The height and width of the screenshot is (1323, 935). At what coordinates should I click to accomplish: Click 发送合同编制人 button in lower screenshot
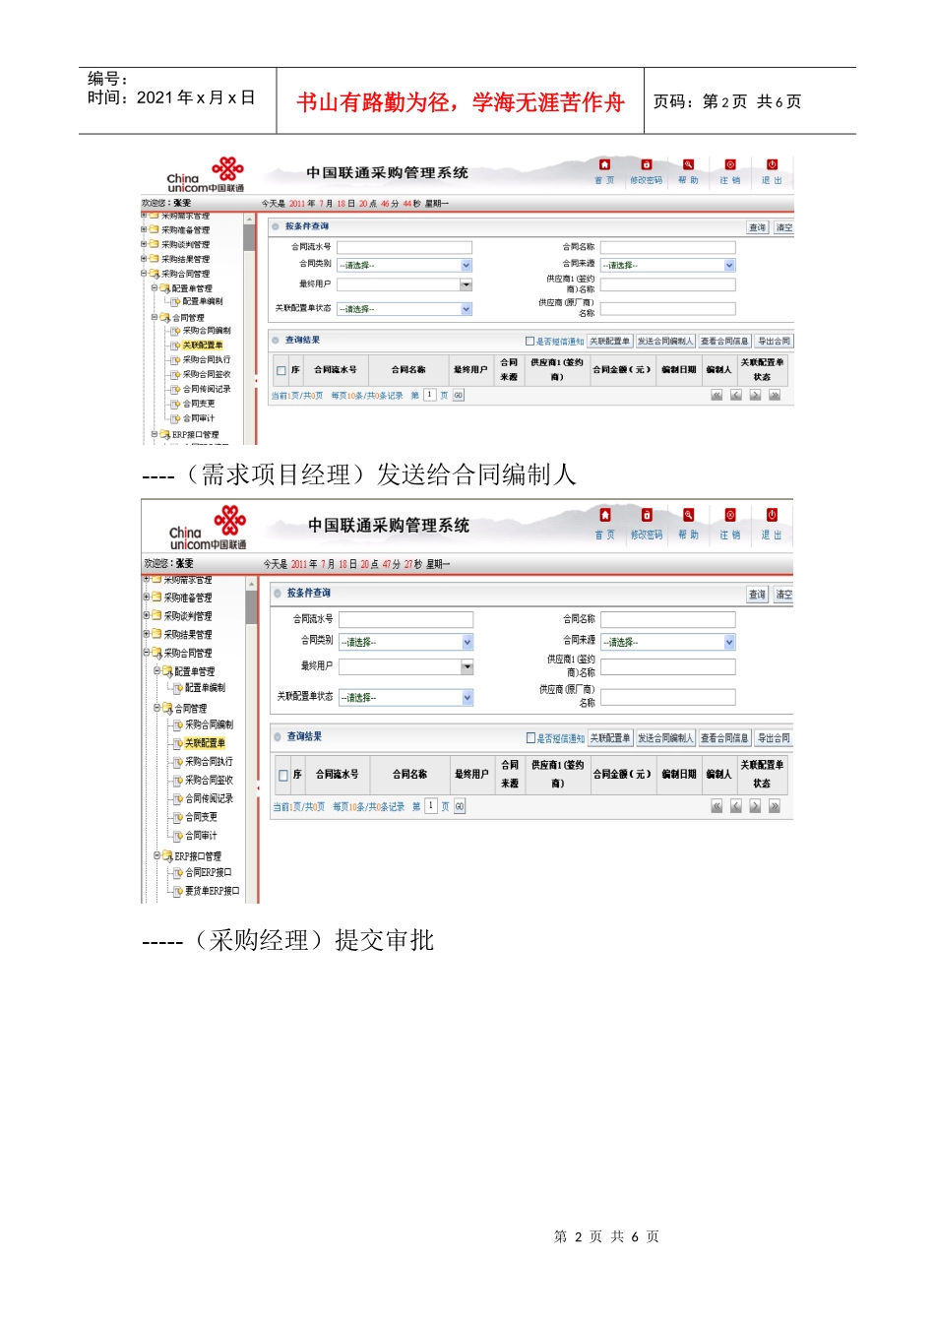(x=665, y=737)
